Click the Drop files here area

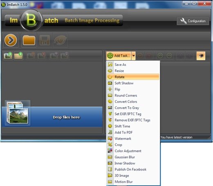[x=52, y=117]
